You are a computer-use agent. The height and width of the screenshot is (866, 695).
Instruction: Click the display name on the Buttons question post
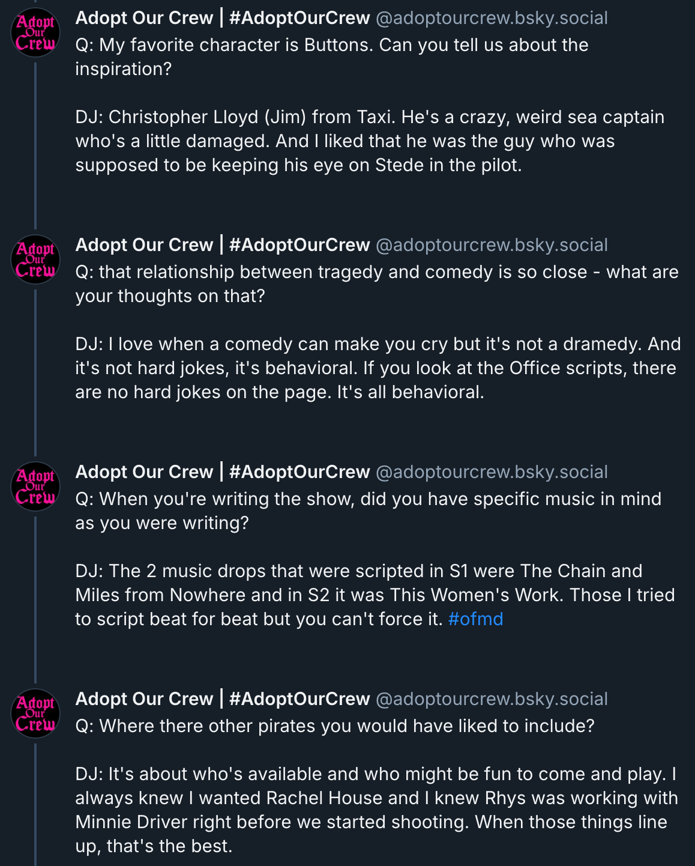coord(222,18)
